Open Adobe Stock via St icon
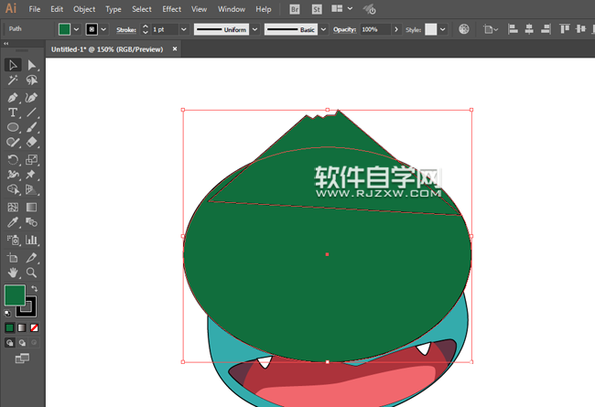Viewport: 595px width, 407px height. coord(317,9)
